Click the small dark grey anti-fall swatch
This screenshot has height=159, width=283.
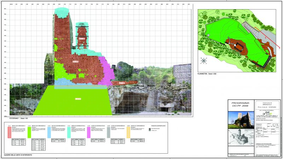(x=150, y=129)
